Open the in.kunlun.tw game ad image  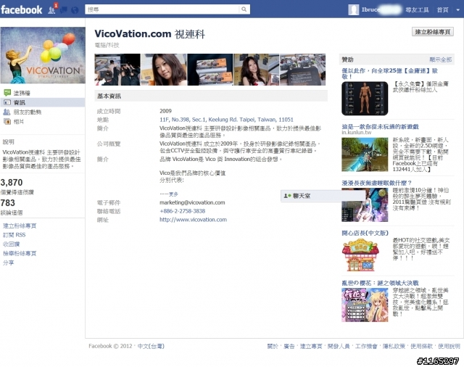click(x=365, y=154)
